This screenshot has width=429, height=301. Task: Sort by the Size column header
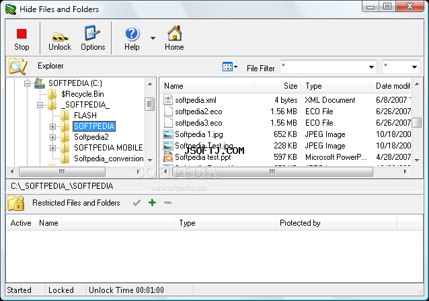coord(278,86)
